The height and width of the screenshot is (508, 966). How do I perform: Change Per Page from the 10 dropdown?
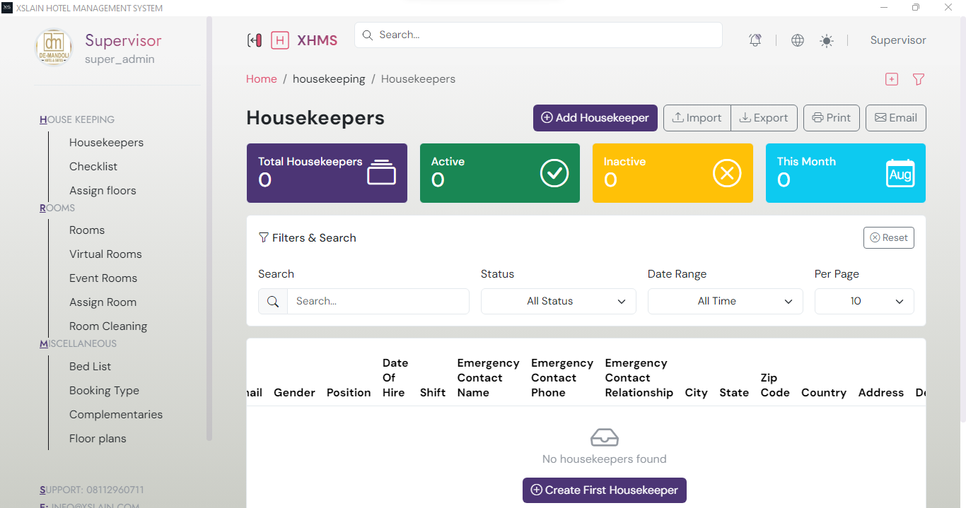pyautogui.click(x=863, y=301)
